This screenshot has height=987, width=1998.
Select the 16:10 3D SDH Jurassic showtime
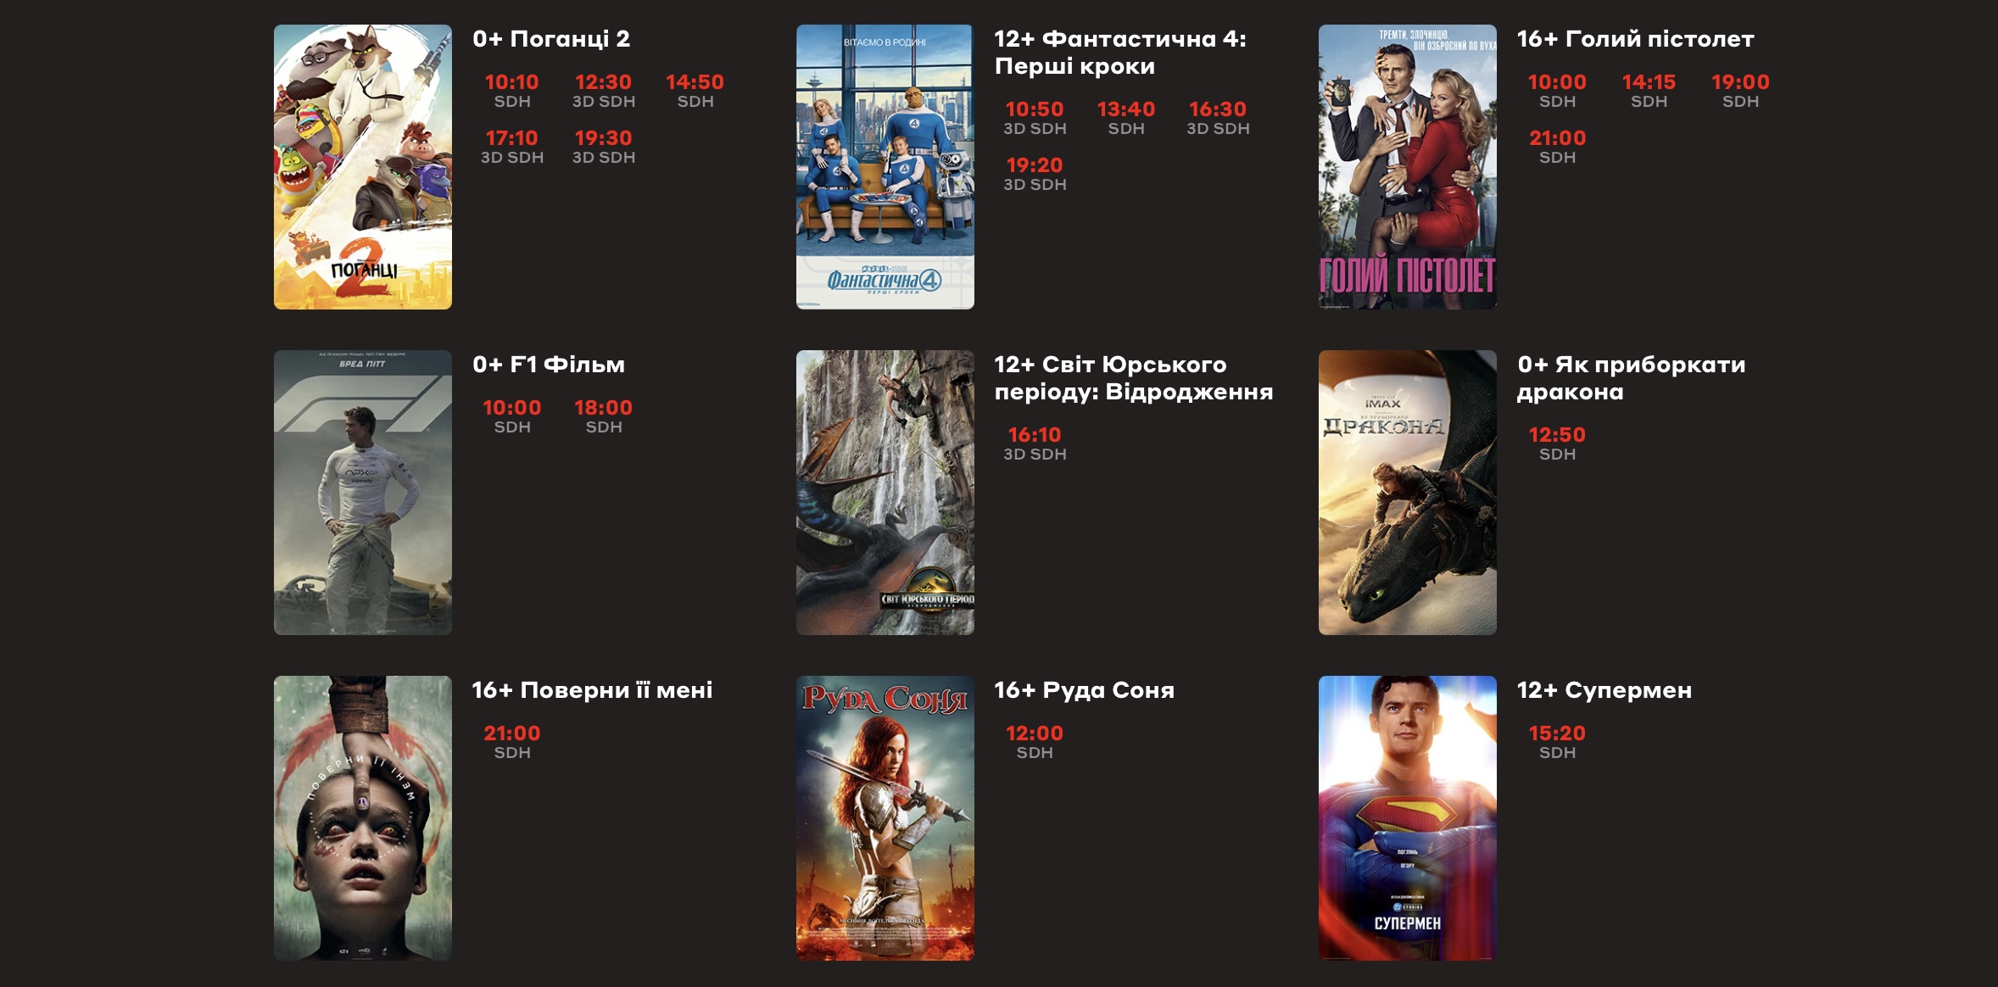tap(1035, 443)
